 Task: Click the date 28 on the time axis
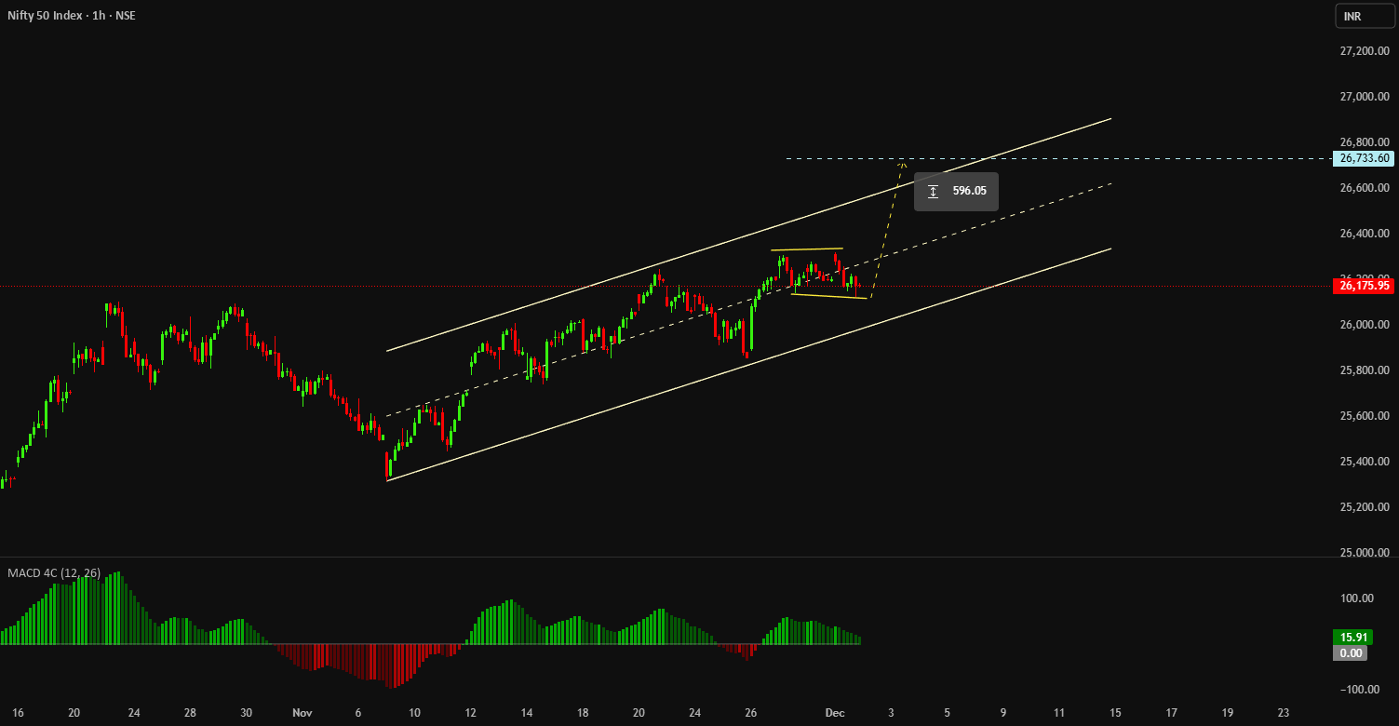pos(190,713)
